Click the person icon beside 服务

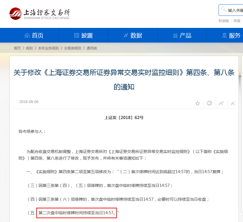point(224,35)
